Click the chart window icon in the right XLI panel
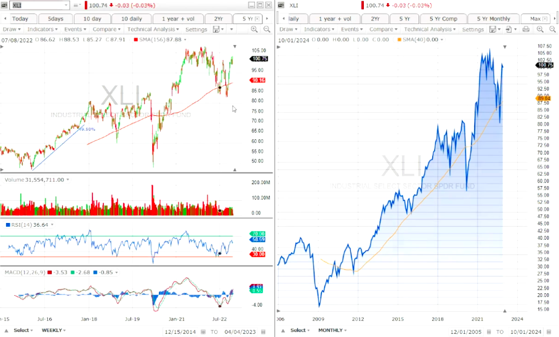This screenshot has height=337, width=559. click(x=281, y=6)
